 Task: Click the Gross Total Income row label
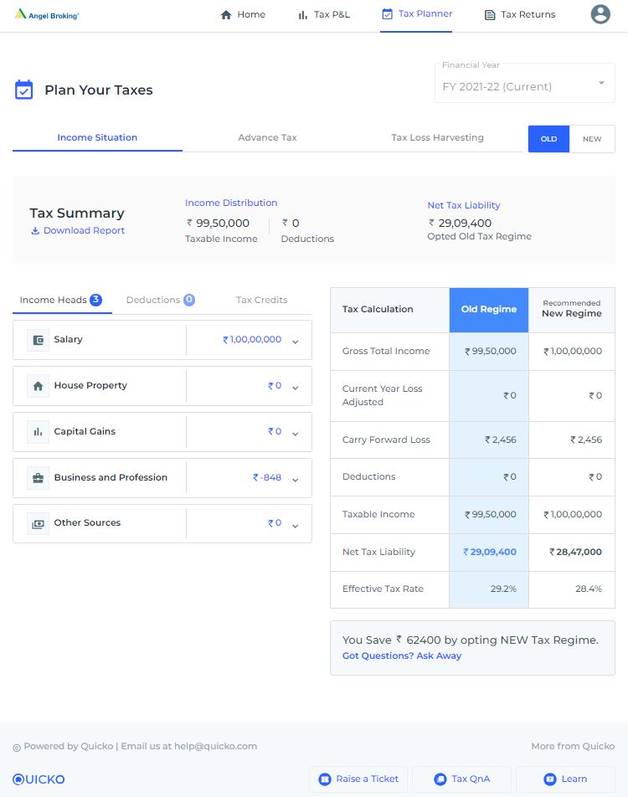coord(386,352)
